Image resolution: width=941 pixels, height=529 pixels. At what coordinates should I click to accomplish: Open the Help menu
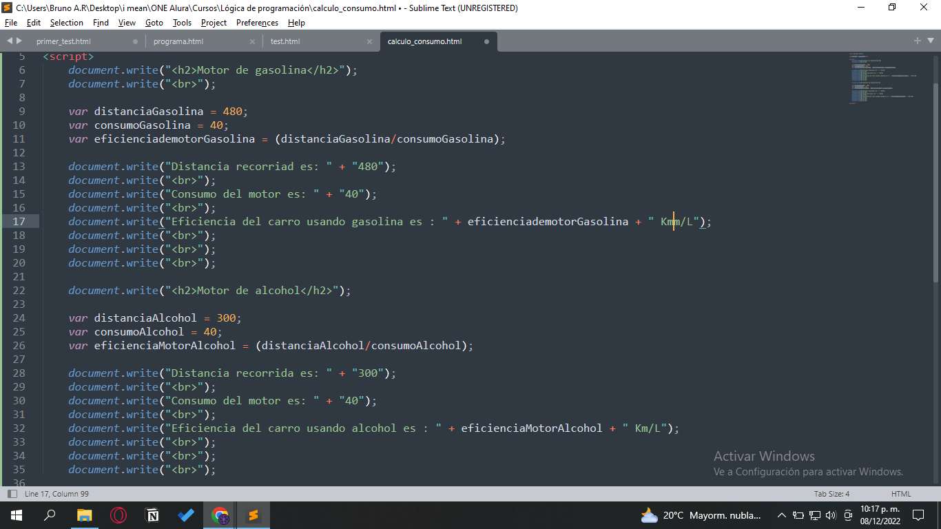click(296, 23)
